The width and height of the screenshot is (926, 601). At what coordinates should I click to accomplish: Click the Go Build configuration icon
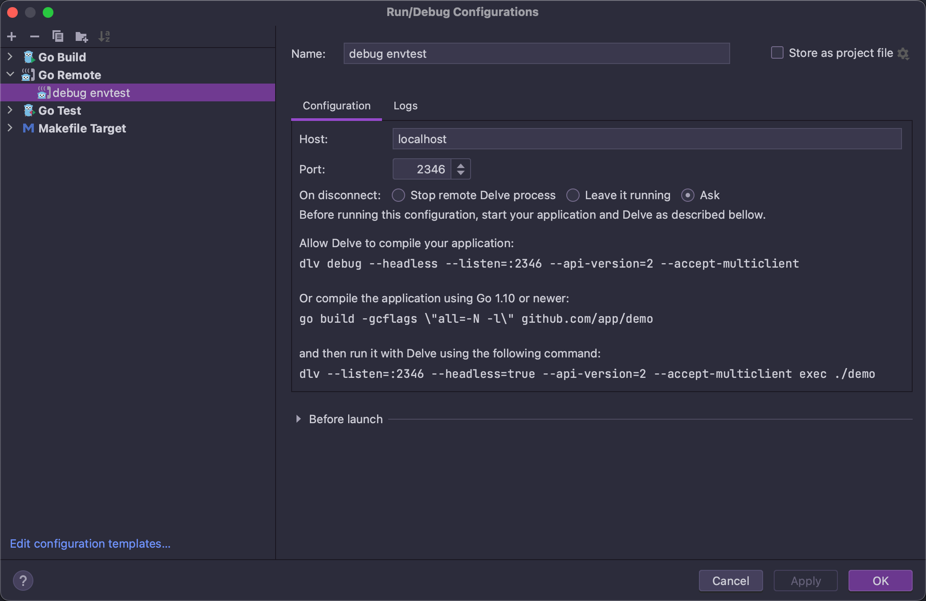click(29, 56)
